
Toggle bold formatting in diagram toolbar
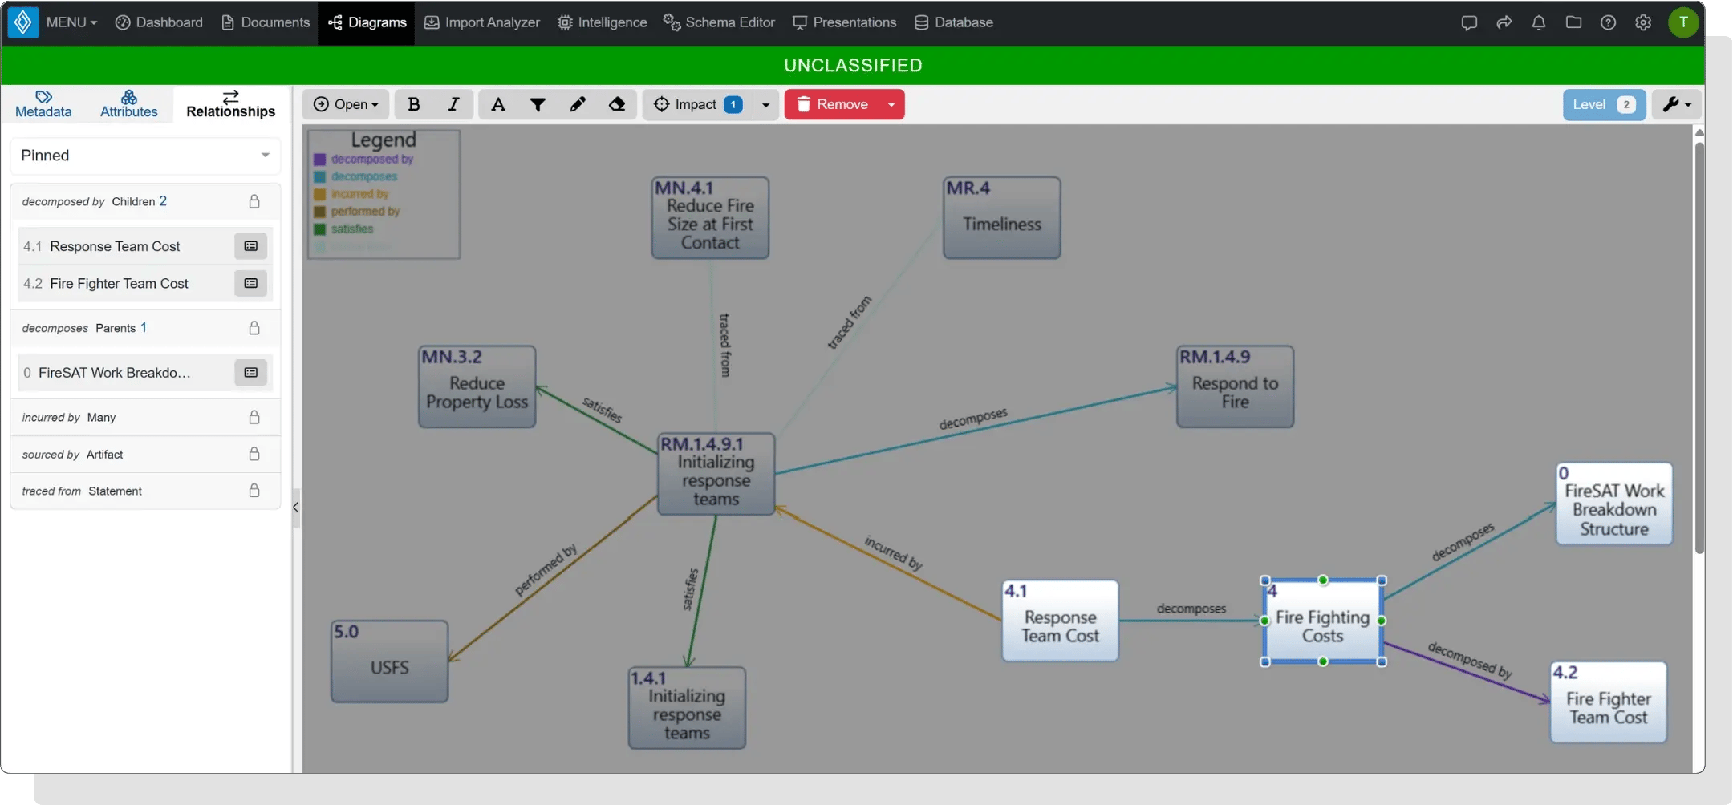click(414, 104)
